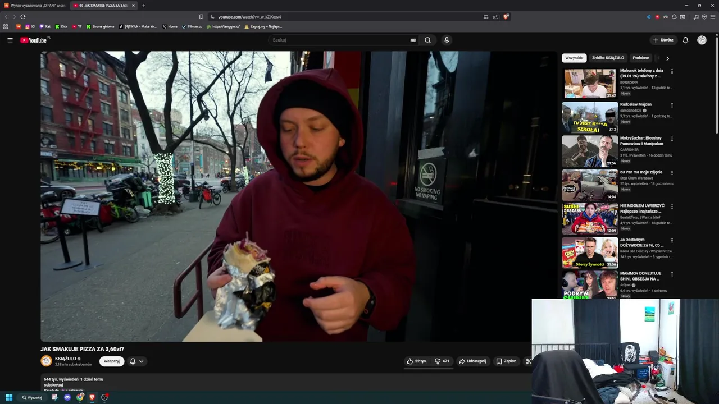719x404 pixels.
Task: Click the YouTube search magnifier button
Action: click(x=427, y=40)
